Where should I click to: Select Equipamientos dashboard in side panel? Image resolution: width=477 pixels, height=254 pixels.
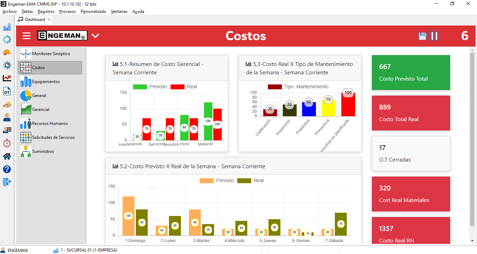pyautogui.click(x=46, y=82)
